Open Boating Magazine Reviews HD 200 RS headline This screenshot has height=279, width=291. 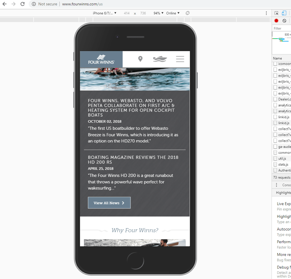(133, 160)
